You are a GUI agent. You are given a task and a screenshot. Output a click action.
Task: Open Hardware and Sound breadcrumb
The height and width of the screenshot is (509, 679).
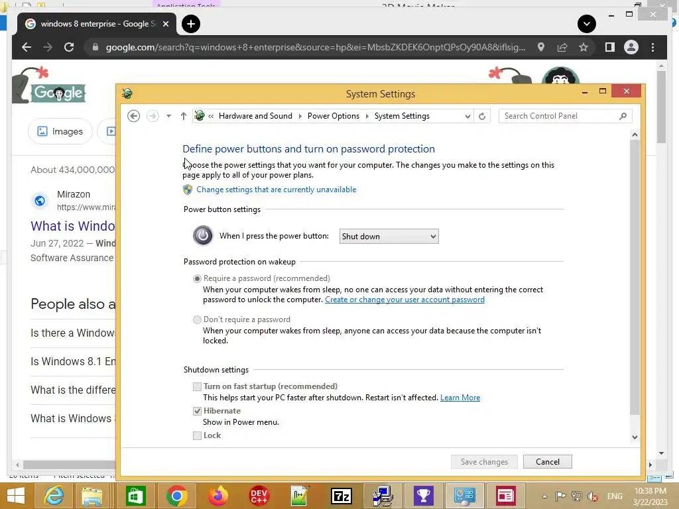(255, 116)
